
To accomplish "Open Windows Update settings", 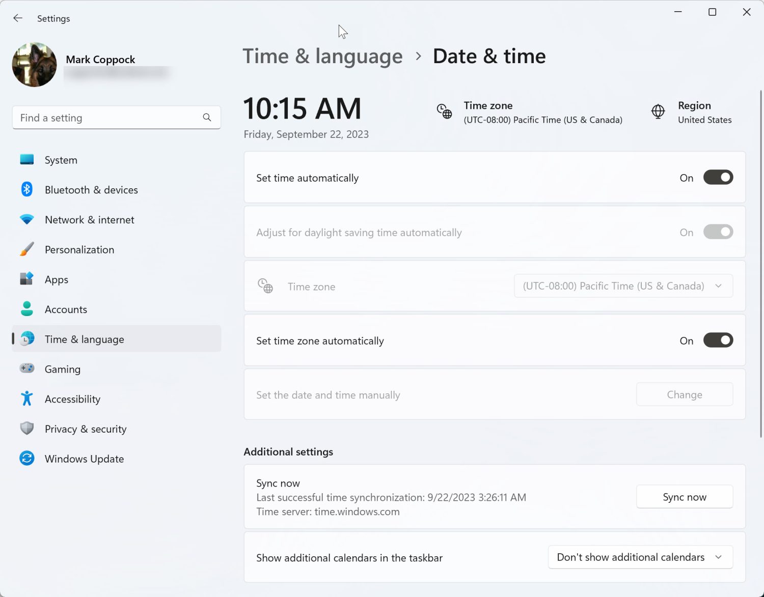I will (117, 459).
